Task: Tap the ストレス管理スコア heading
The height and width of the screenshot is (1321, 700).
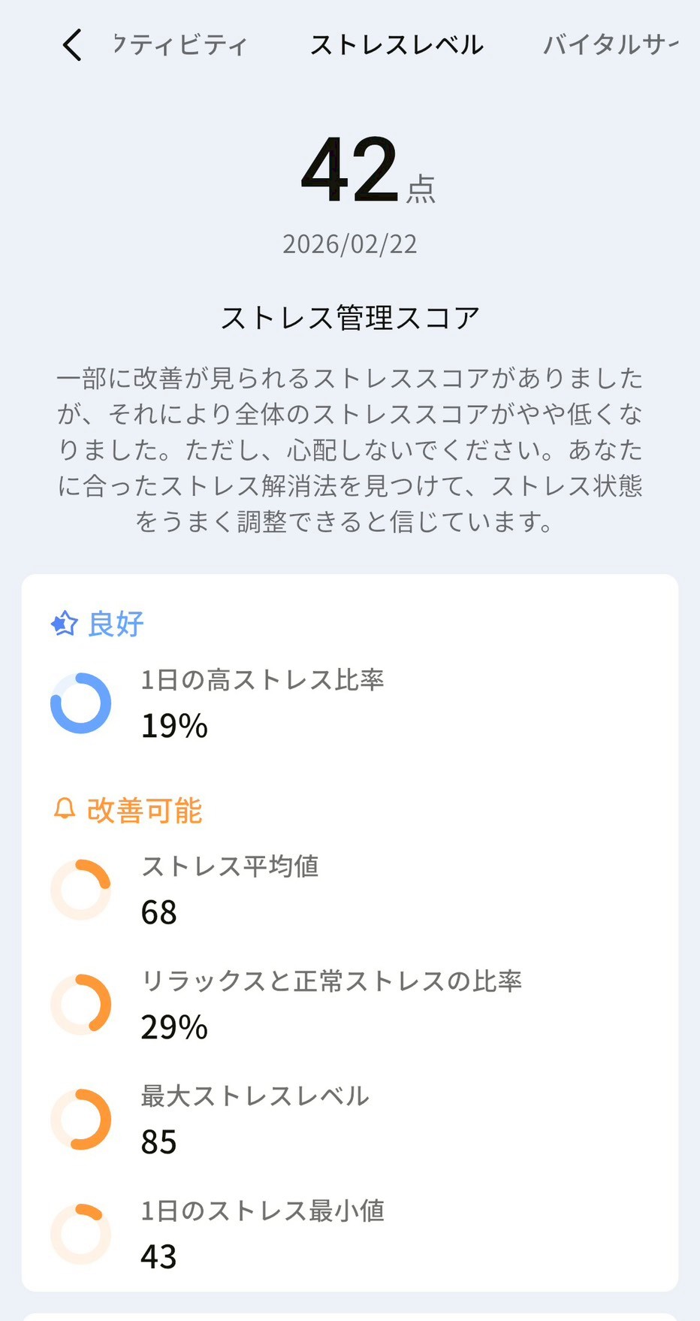Action: pos(350,317)
